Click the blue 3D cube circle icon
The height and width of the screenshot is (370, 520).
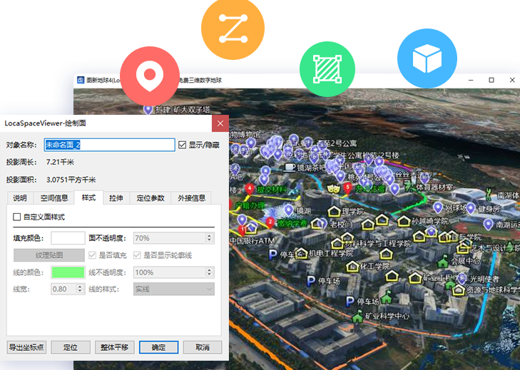[427, 58]
